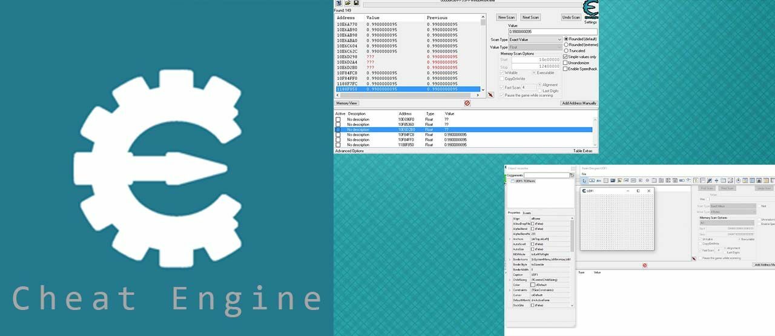Viewport: 775px width, 336px height.
Task: Select Rounded (default) radio button
Action: click(x=567, y=39)
